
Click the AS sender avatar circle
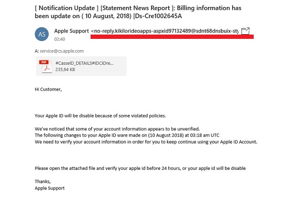tap(42, 34)
